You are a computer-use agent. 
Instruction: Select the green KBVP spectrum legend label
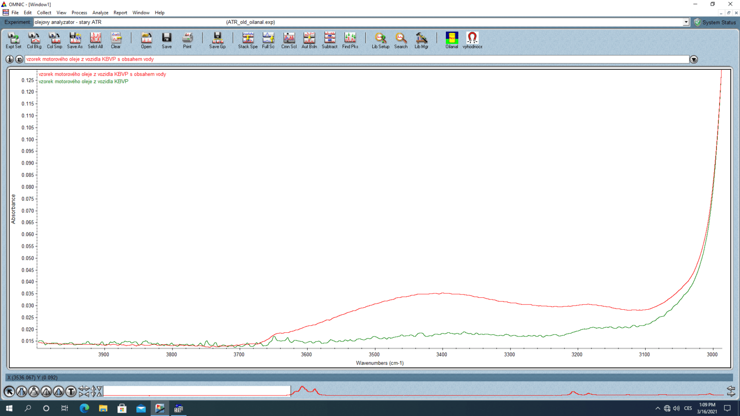83,81
